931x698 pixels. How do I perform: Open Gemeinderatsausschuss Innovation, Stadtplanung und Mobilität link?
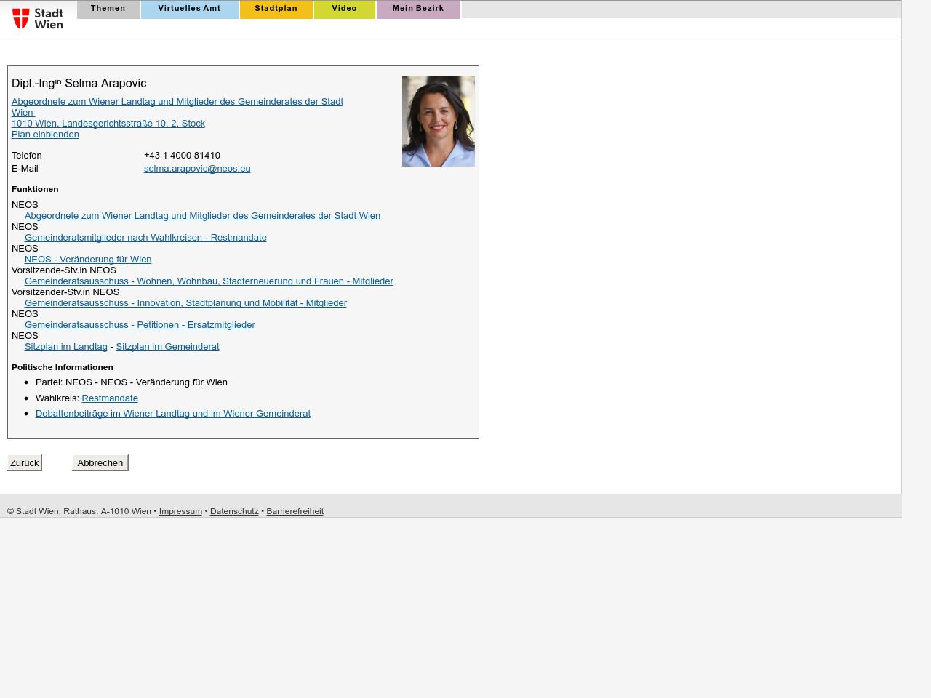tap(185, 303)
